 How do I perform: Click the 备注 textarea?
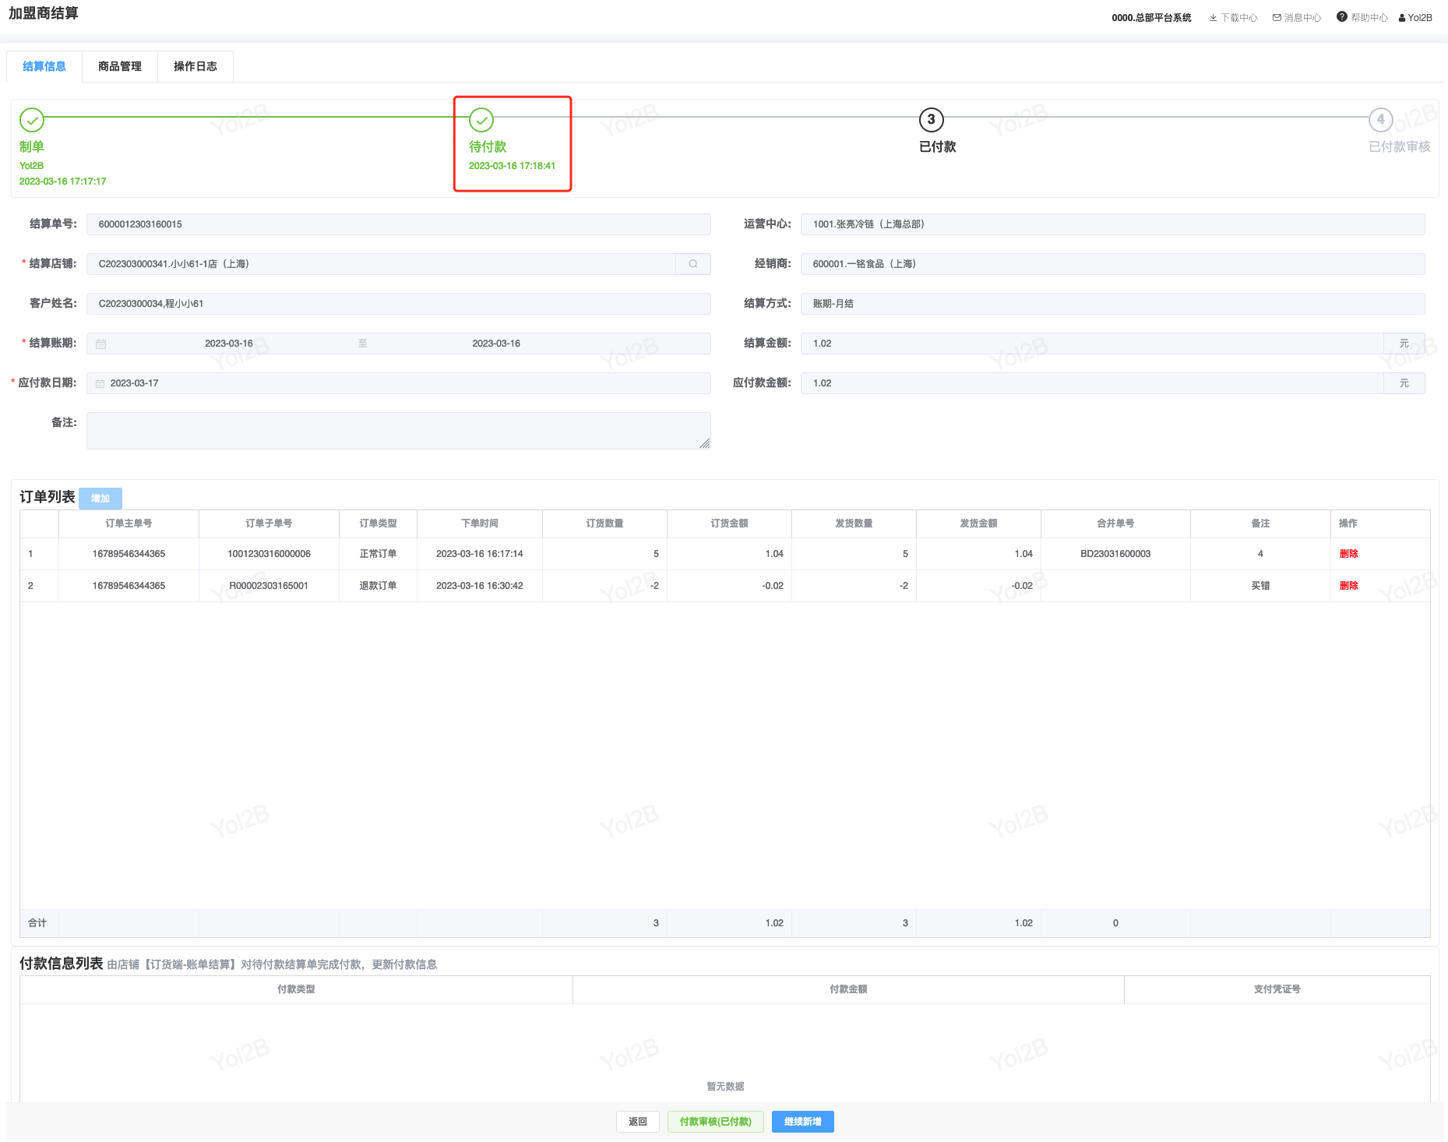399,431
